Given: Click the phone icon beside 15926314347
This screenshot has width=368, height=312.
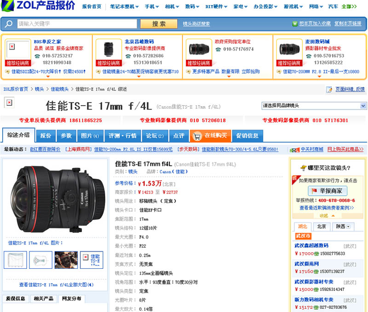Looking at the screenshot, I should click(x=316, y=290).
